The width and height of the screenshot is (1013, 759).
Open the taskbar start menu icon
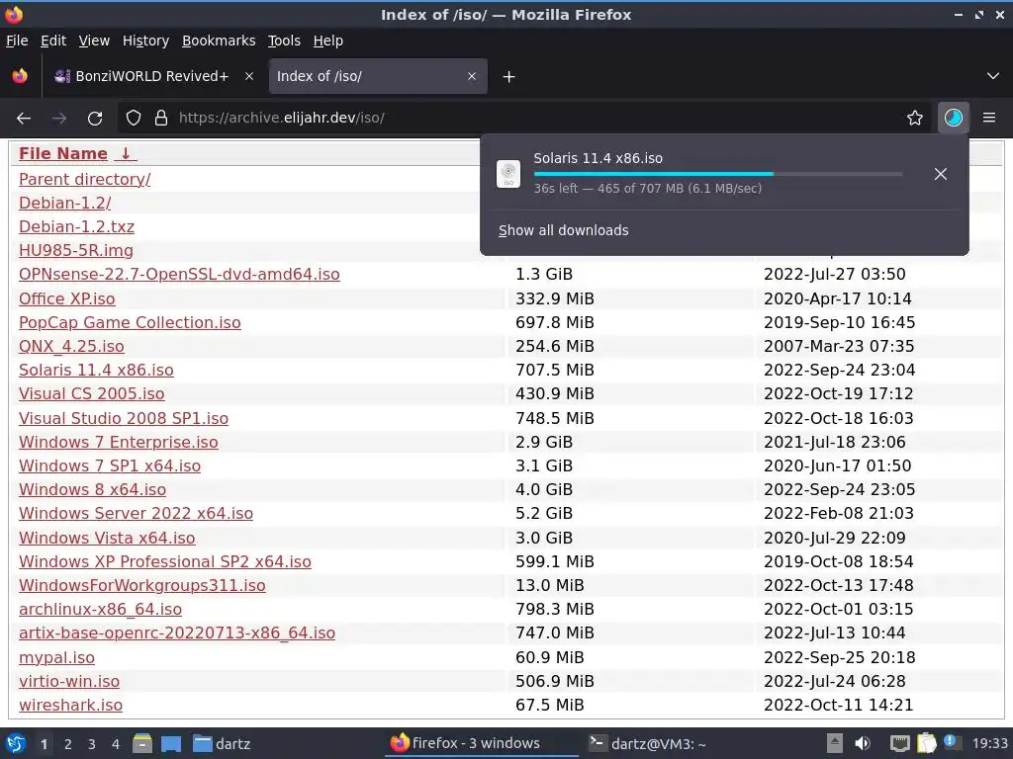pos(16,743)
